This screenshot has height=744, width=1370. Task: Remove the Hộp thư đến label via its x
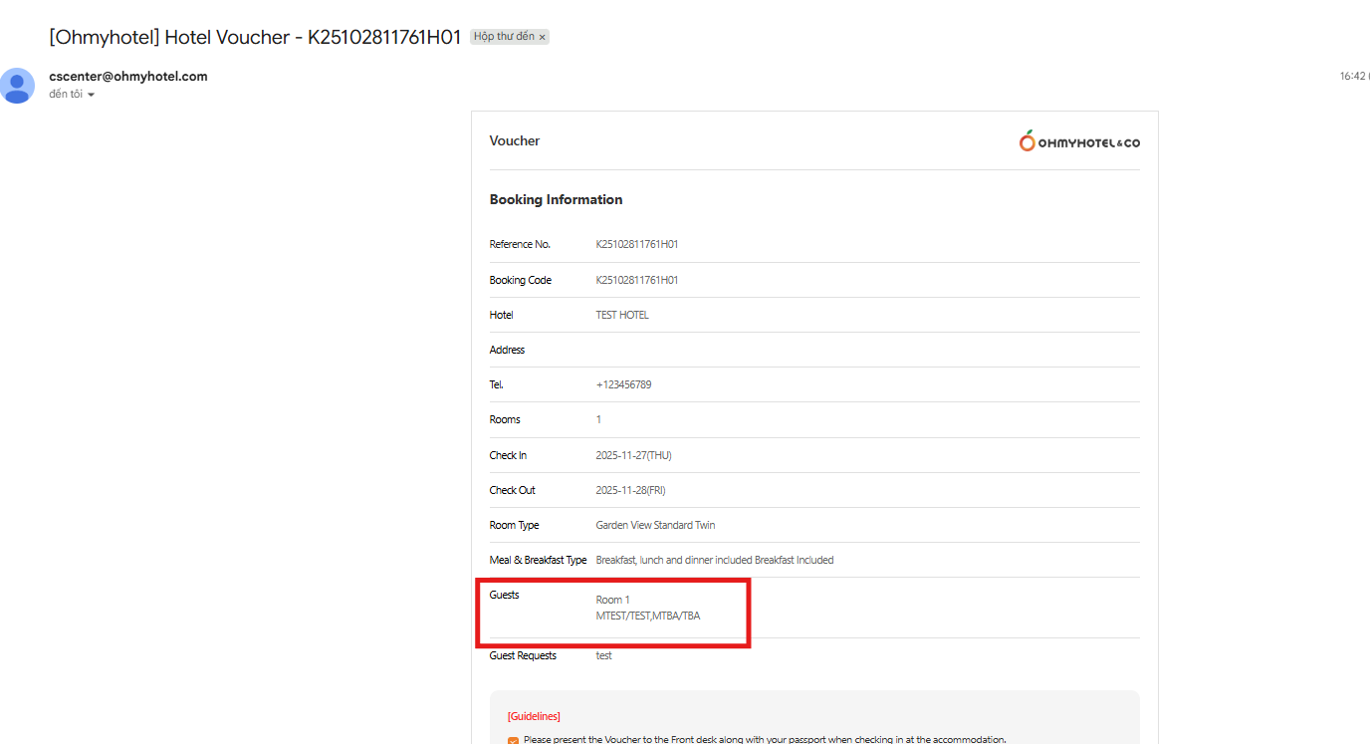point(542,37)
